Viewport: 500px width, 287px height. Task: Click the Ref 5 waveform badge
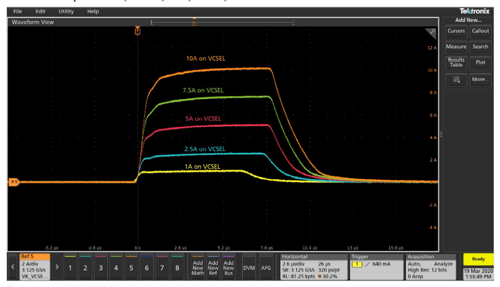(29, 265)
